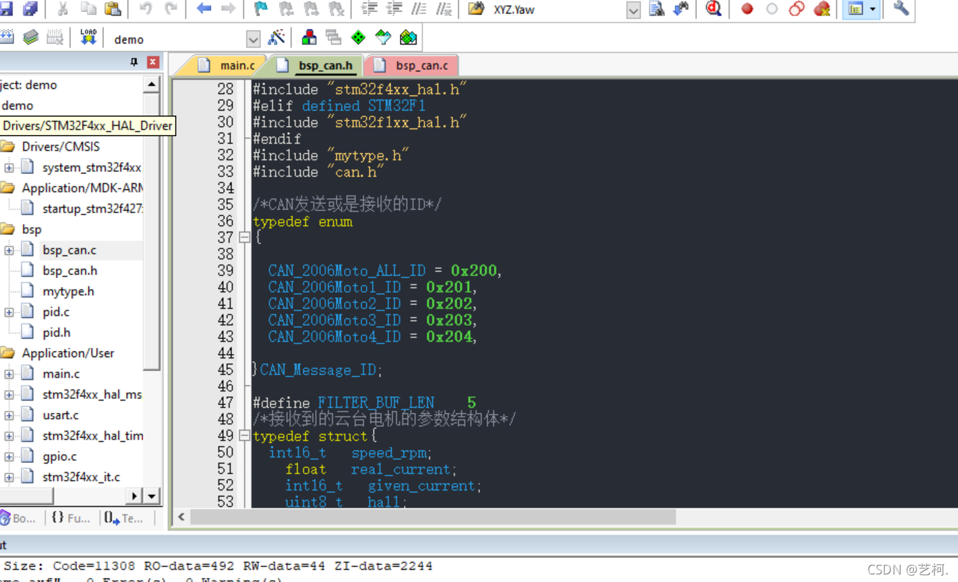958x582 pixels.
Task: Click the editor horizontal scrollbar
Action: [x=427, y=517]
